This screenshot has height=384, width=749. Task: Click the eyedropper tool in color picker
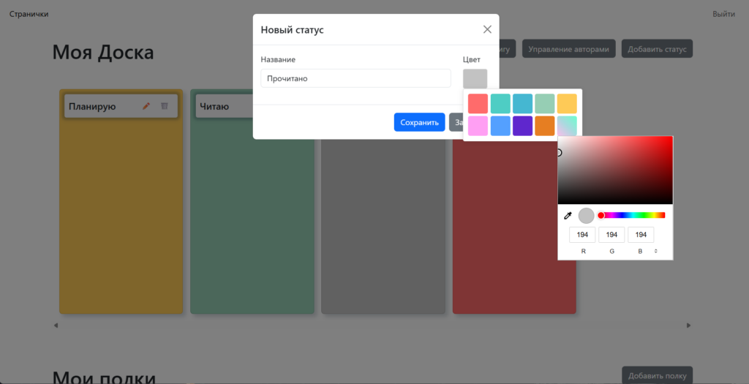click(567, 216)
